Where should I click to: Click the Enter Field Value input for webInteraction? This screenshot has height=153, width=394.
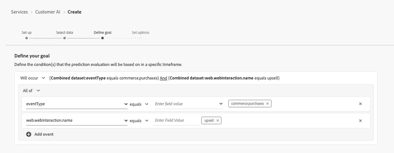177,120
